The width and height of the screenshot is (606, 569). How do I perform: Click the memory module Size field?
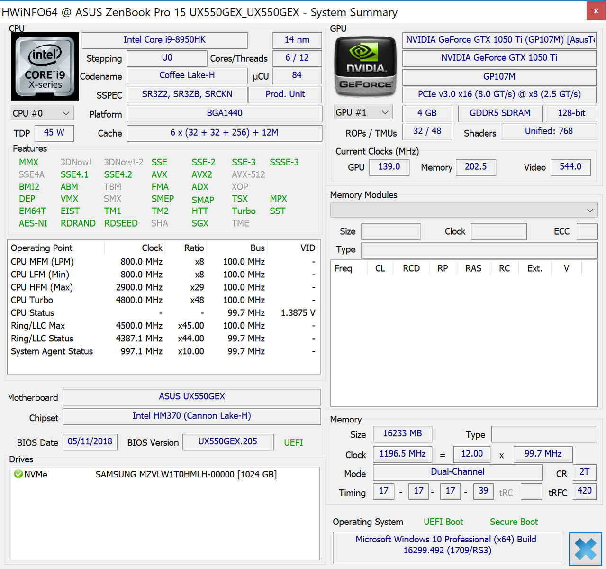tap(390, 231)
